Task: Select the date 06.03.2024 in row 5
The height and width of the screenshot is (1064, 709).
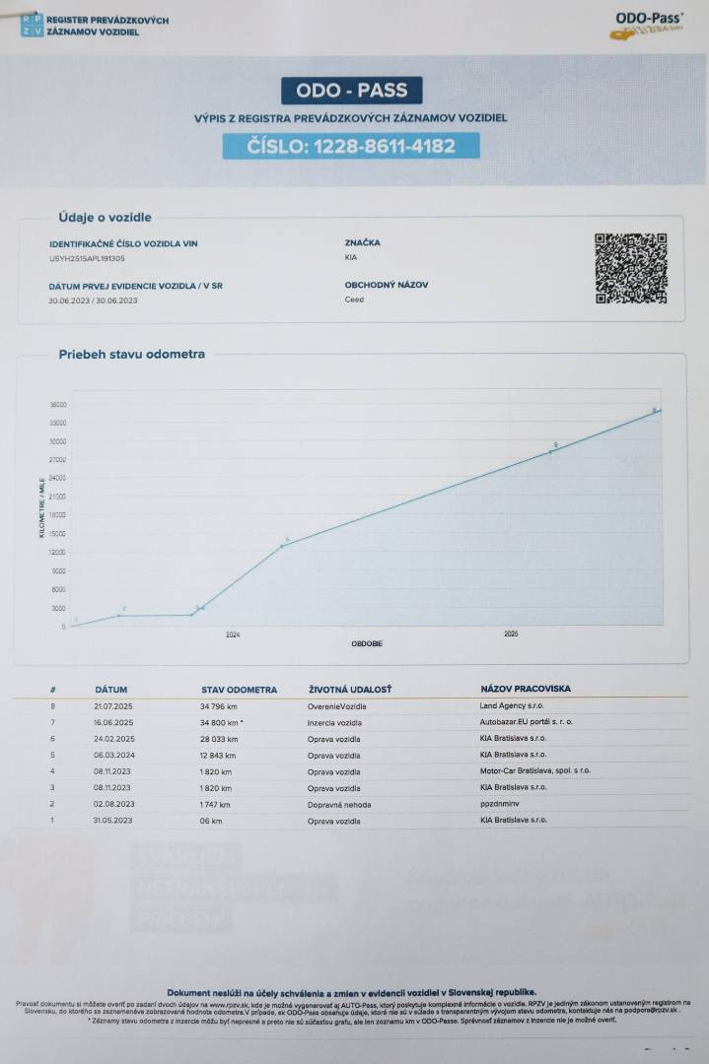Action: point(114,756)
